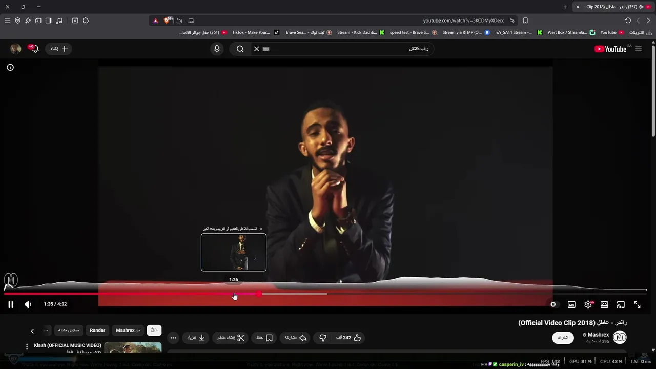Download the video (تنزيل)
Image resolution: width=656 pixels, height=369 pixels.
(x=196, y=338)
